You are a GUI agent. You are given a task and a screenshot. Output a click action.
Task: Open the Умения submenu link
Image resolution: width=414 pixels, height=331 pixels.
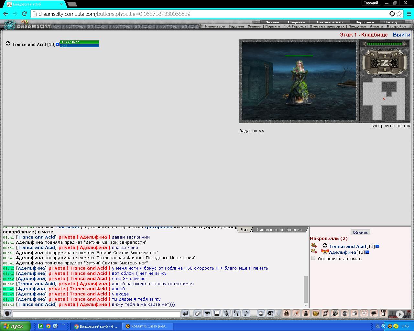255,27
